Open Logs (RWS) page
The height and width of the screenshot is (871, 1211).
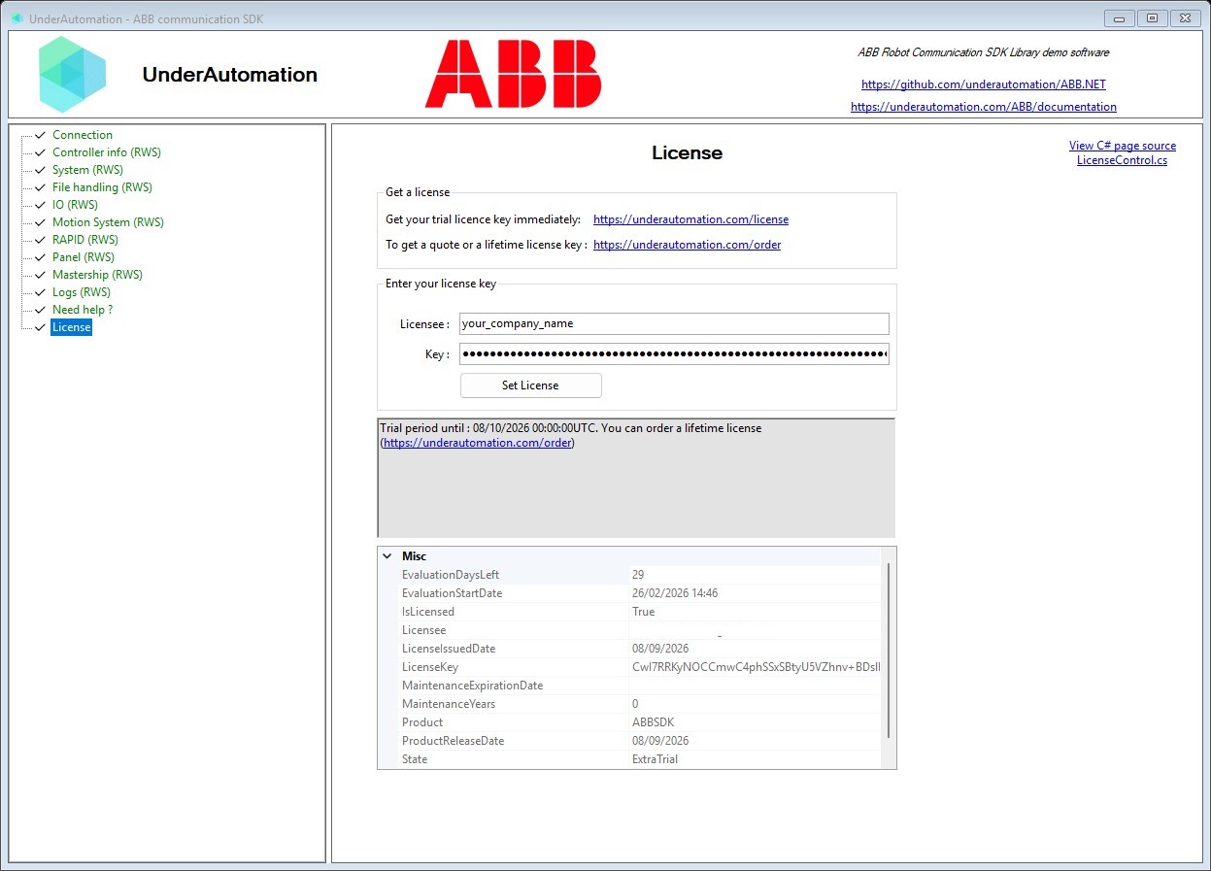click(82, 292)
